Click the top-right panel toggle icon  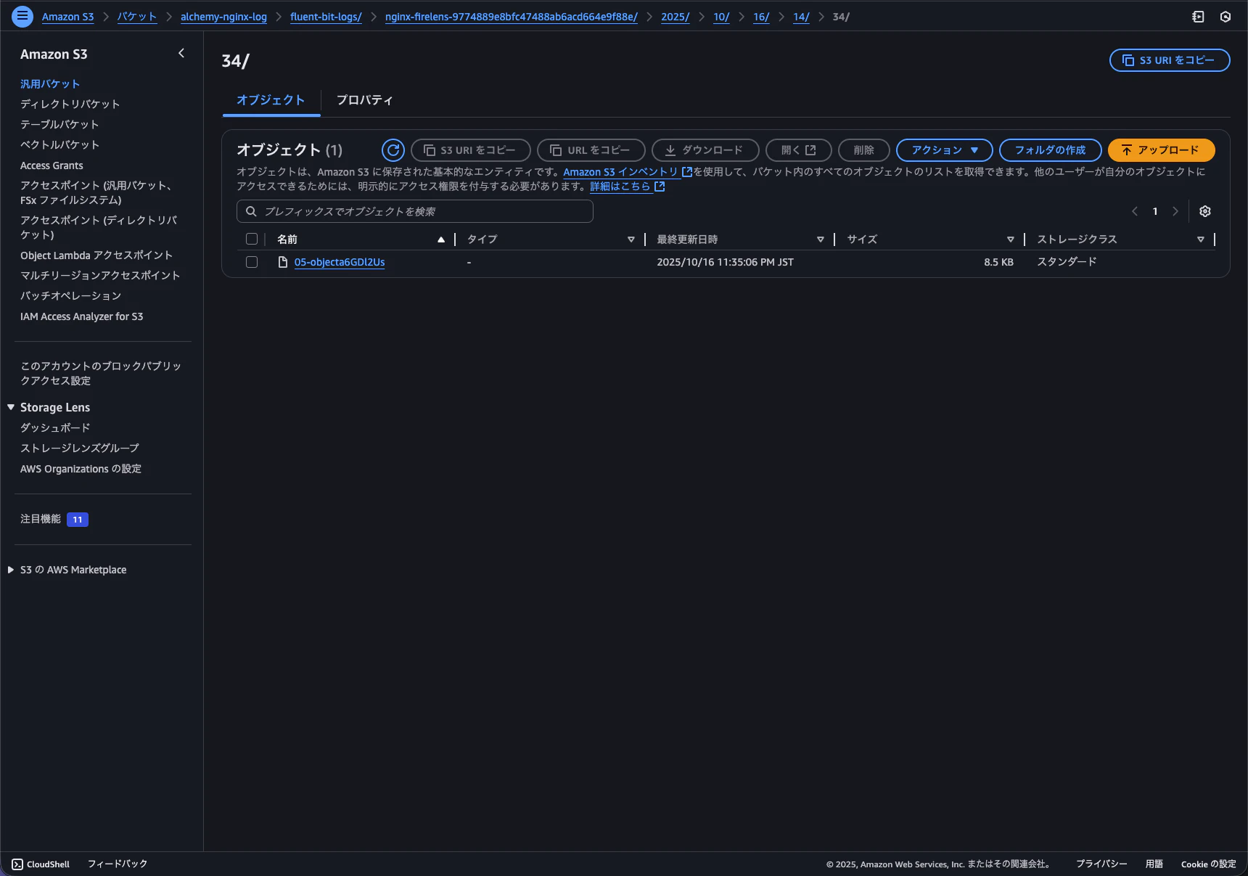1198,17
